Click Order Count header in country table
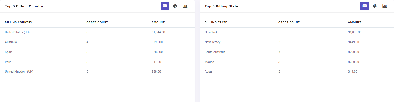 coord(97,22)
